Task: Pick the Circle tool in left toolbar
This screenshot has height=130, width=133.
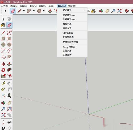Action: click(x=3, y=45)
